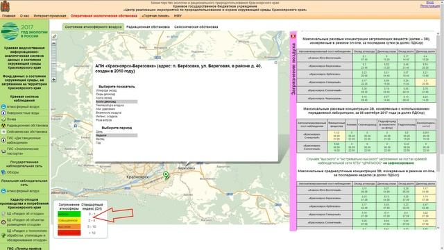Click Почва sidebar icon
This screenshot has width=444, height=250.
click(x=3, y=119)
